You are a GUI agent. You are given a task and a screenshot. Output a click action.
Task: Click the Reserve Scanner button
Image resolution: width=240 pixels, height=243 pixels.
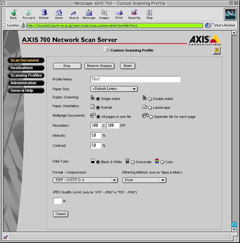99,66
